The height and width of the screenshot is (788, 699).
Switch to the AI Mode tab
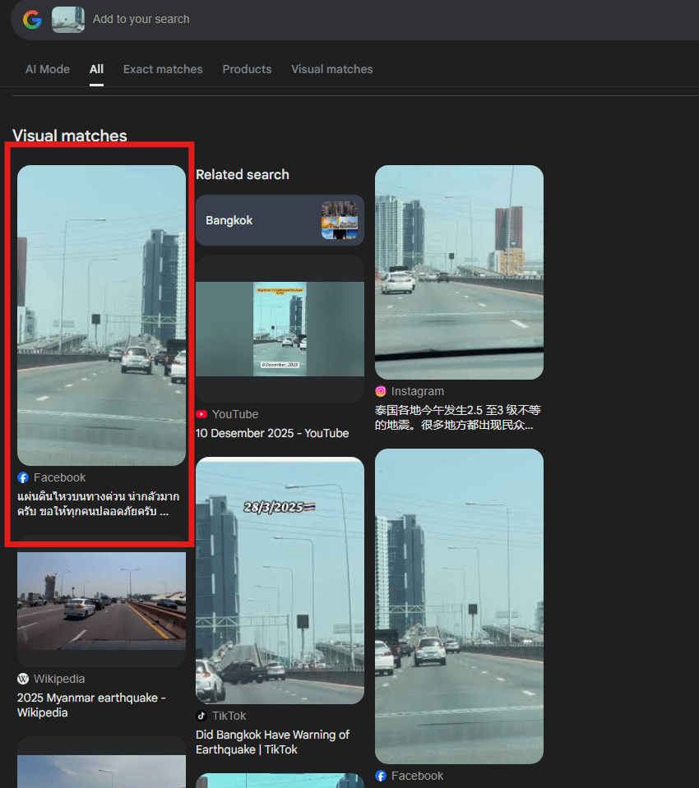click(48, 69)
